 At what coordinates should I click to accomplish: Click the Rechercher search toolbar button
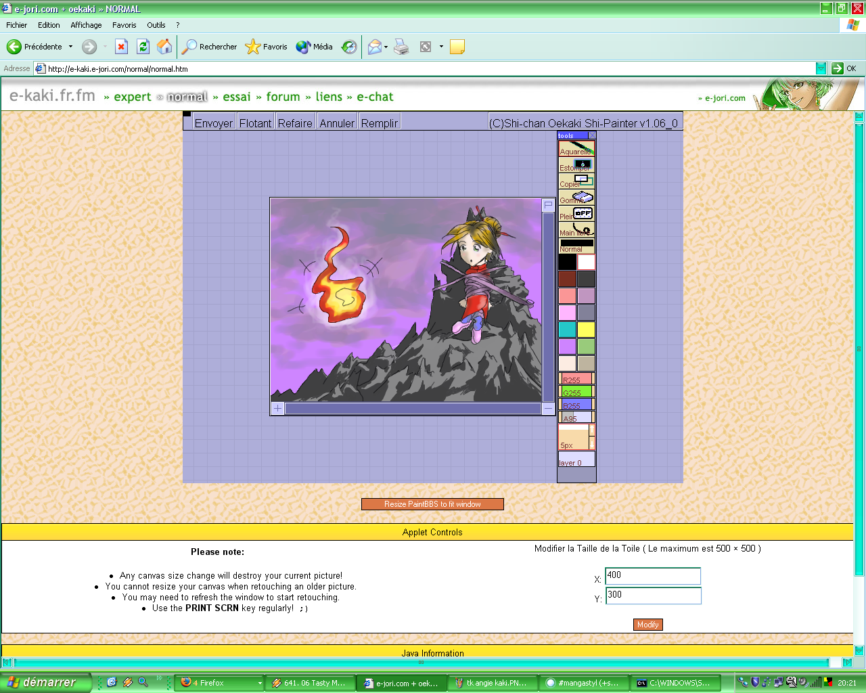click(x=209, y=47)
